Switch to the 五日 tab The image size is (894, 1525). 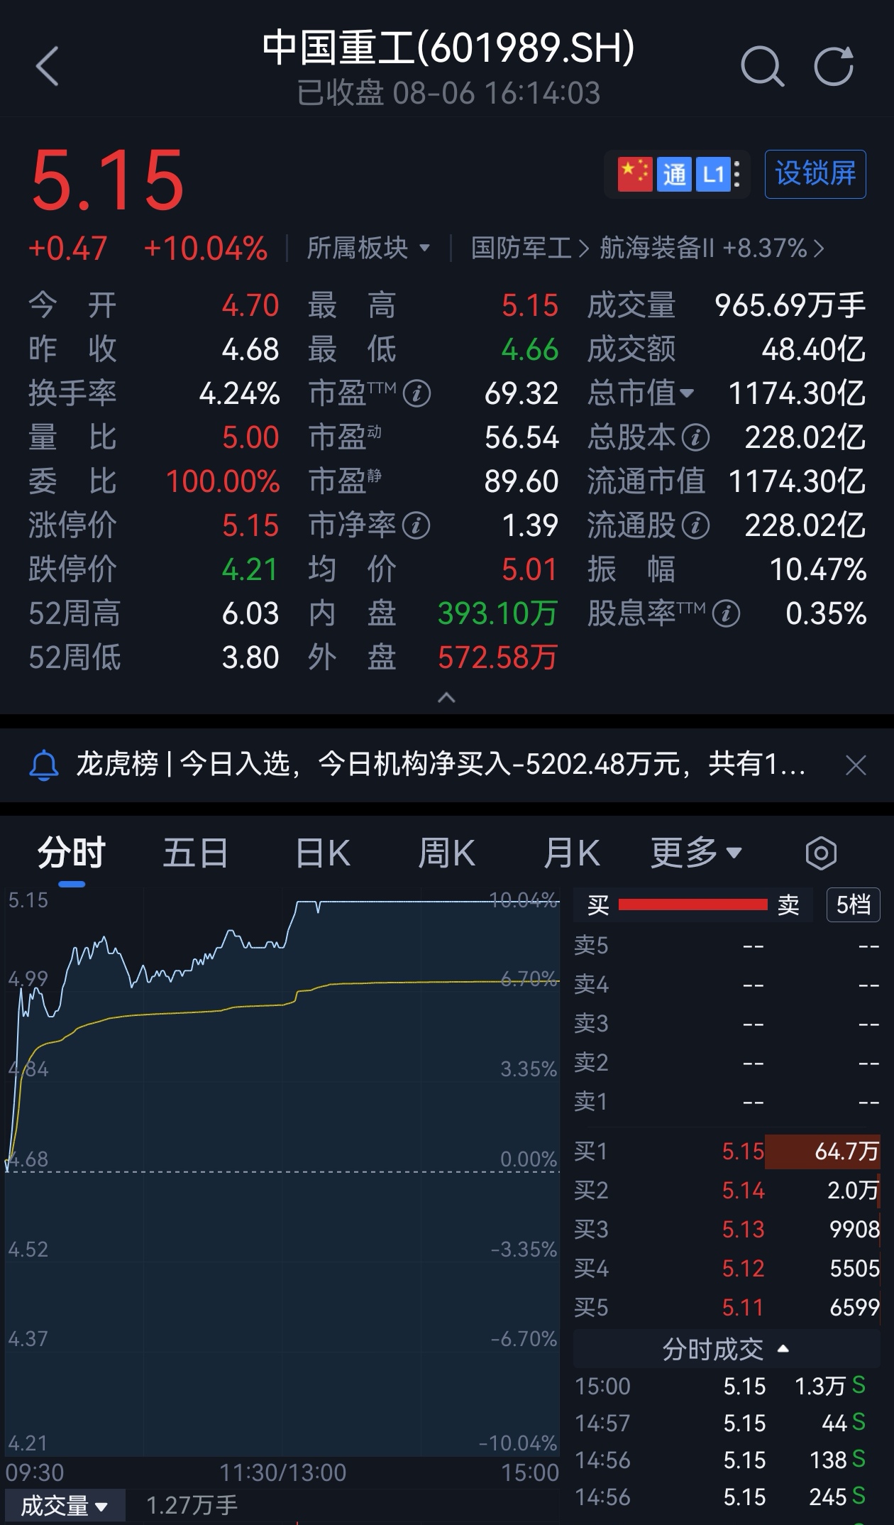tap(195, 853)
